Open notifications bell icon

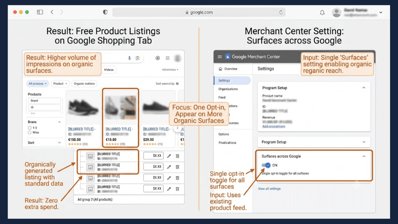point(322,13)
